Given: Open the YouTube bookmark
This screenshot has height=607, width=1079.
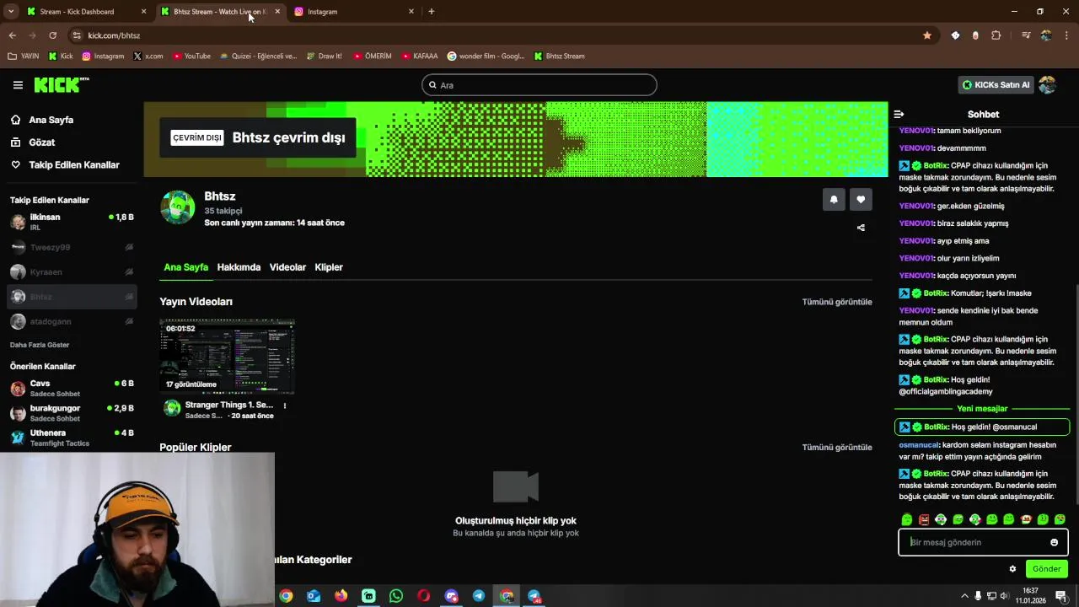Looking at the screenshot, I should (x=191, y=56).
